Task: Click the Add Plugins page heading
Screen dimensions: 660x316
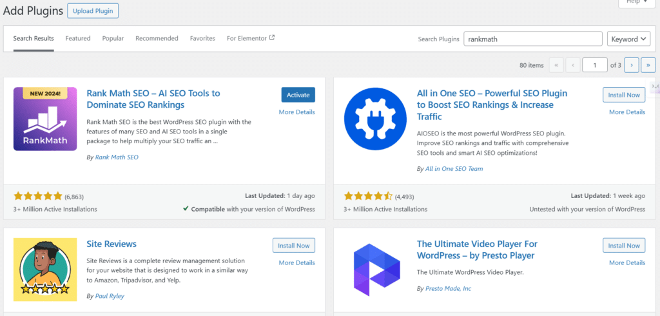Action: click(x=33, y=11)
